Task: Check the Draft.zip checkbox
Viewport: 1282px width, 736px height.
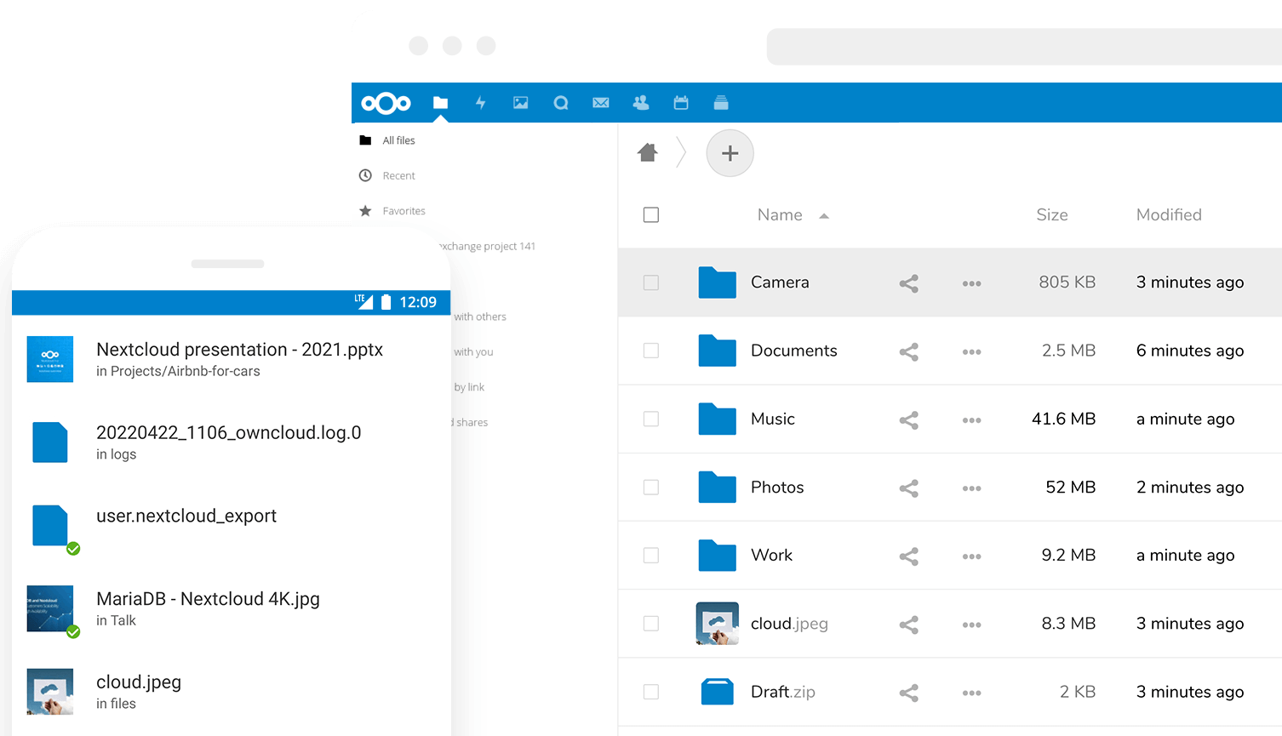Action: tap(651, 692)
